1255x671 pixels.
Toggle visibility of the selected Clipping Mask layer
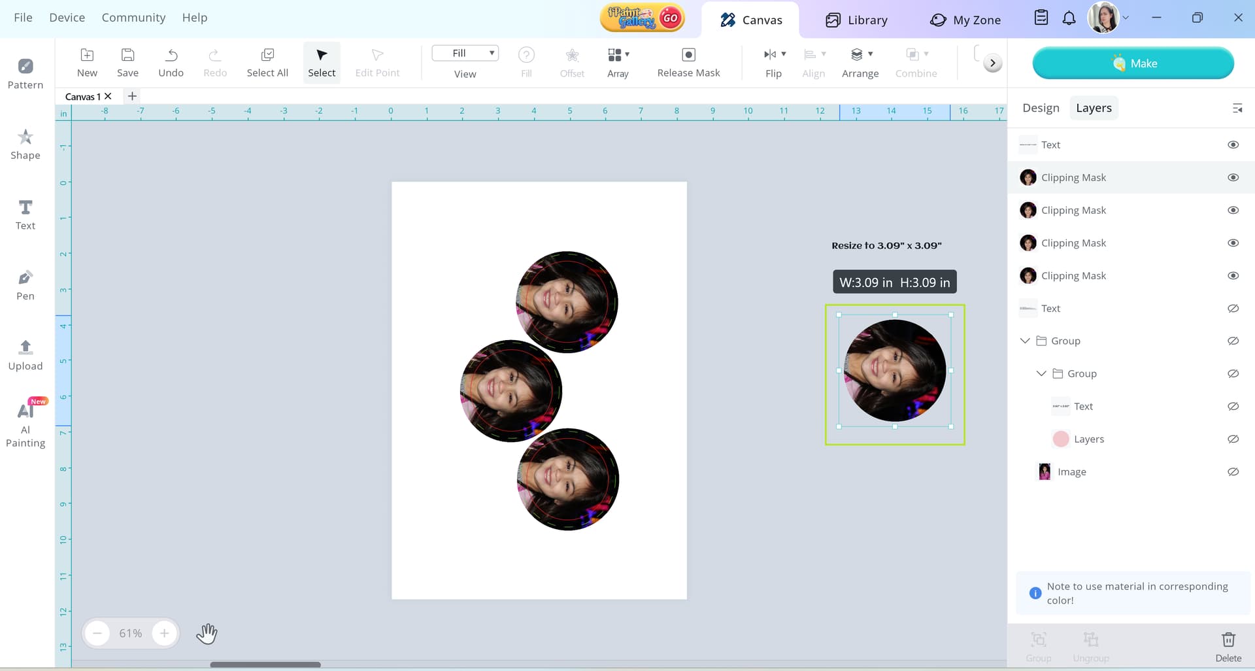tap(1233, 177)
